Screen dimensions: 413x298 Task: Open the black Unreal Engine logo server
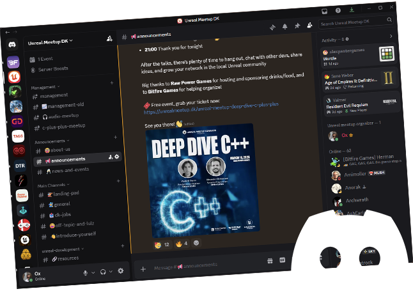pyautogui.click(x=25, y=240)
